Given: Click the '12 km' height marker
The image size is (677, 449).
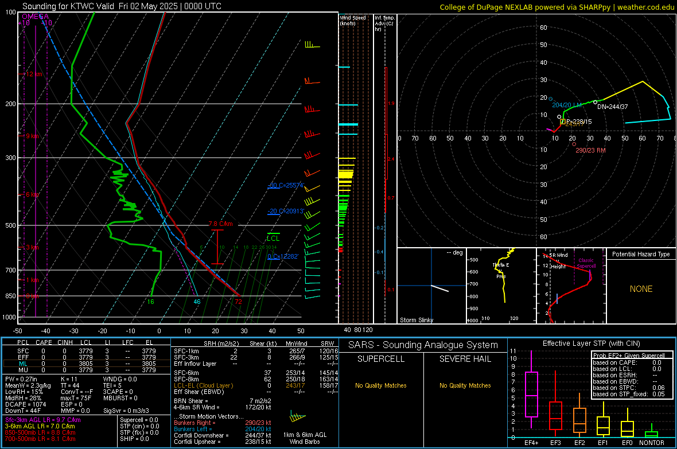Looking at the screenshot, I should pyautogui.click(x=34, y=74).
